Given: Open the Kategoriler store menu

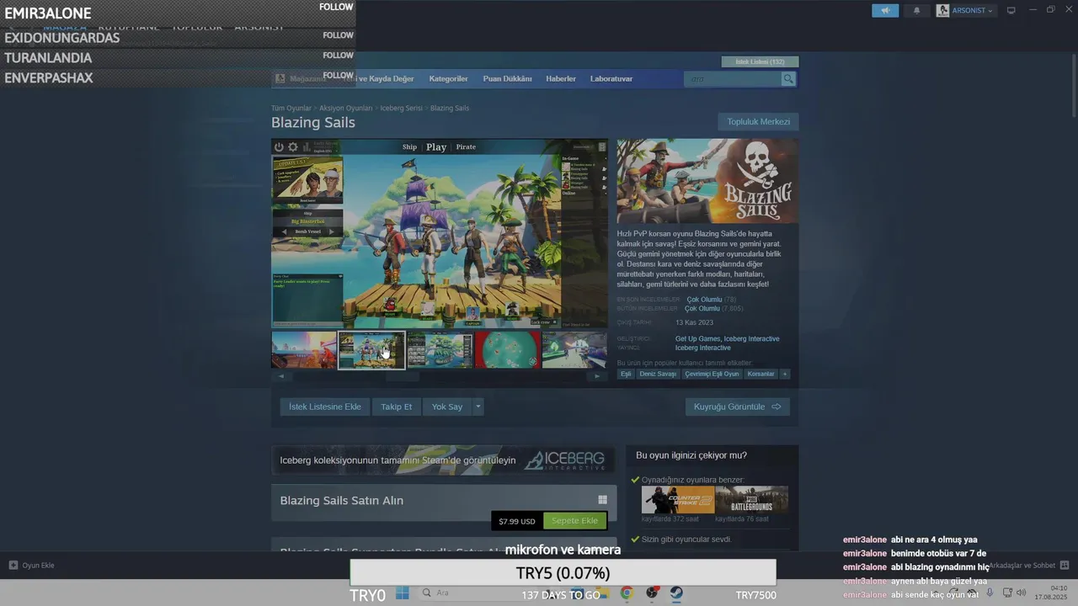Looking at the screenshot, I should click(448, 79).
